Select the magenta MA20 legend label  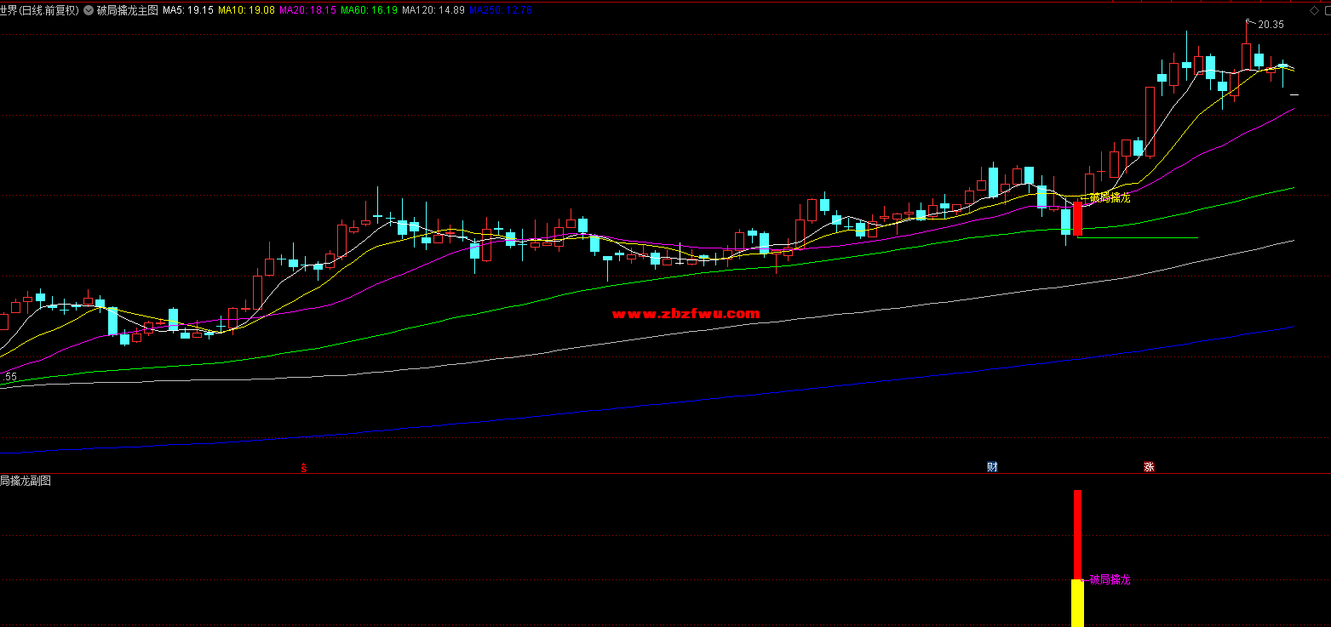point(307,10)
